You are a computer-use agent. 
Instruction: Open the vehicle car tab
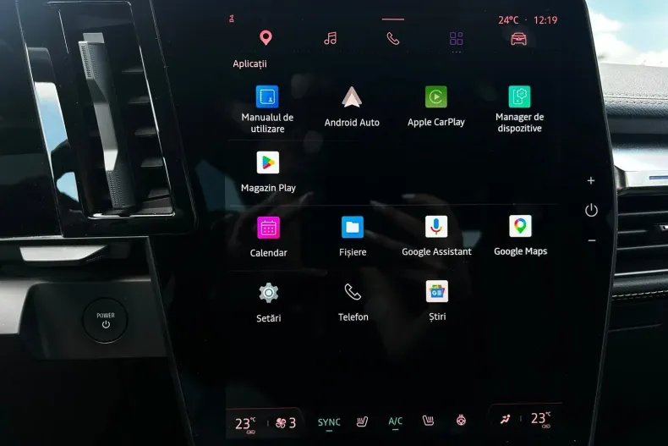click(518, 39)
